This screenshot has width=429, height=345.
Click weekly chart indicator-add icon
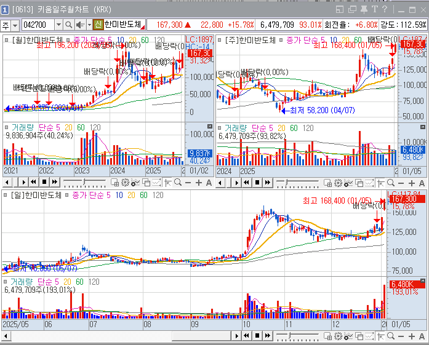coord(327,183)
